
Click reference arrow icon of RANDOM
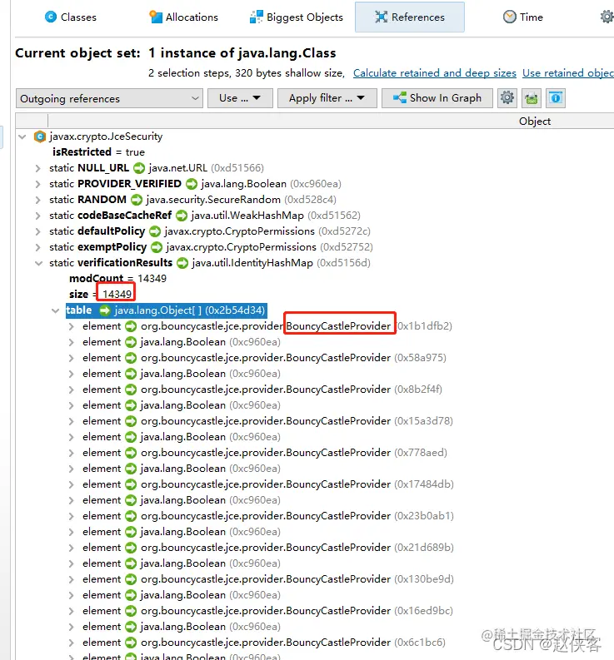pos(136,200)
